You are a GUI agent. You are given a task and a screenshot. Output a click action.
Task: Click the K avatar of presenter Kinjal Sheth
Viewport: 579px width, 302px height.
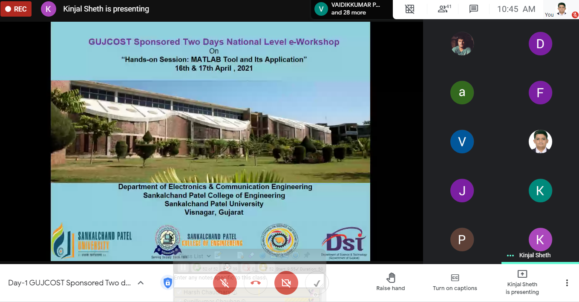(48, 9)
